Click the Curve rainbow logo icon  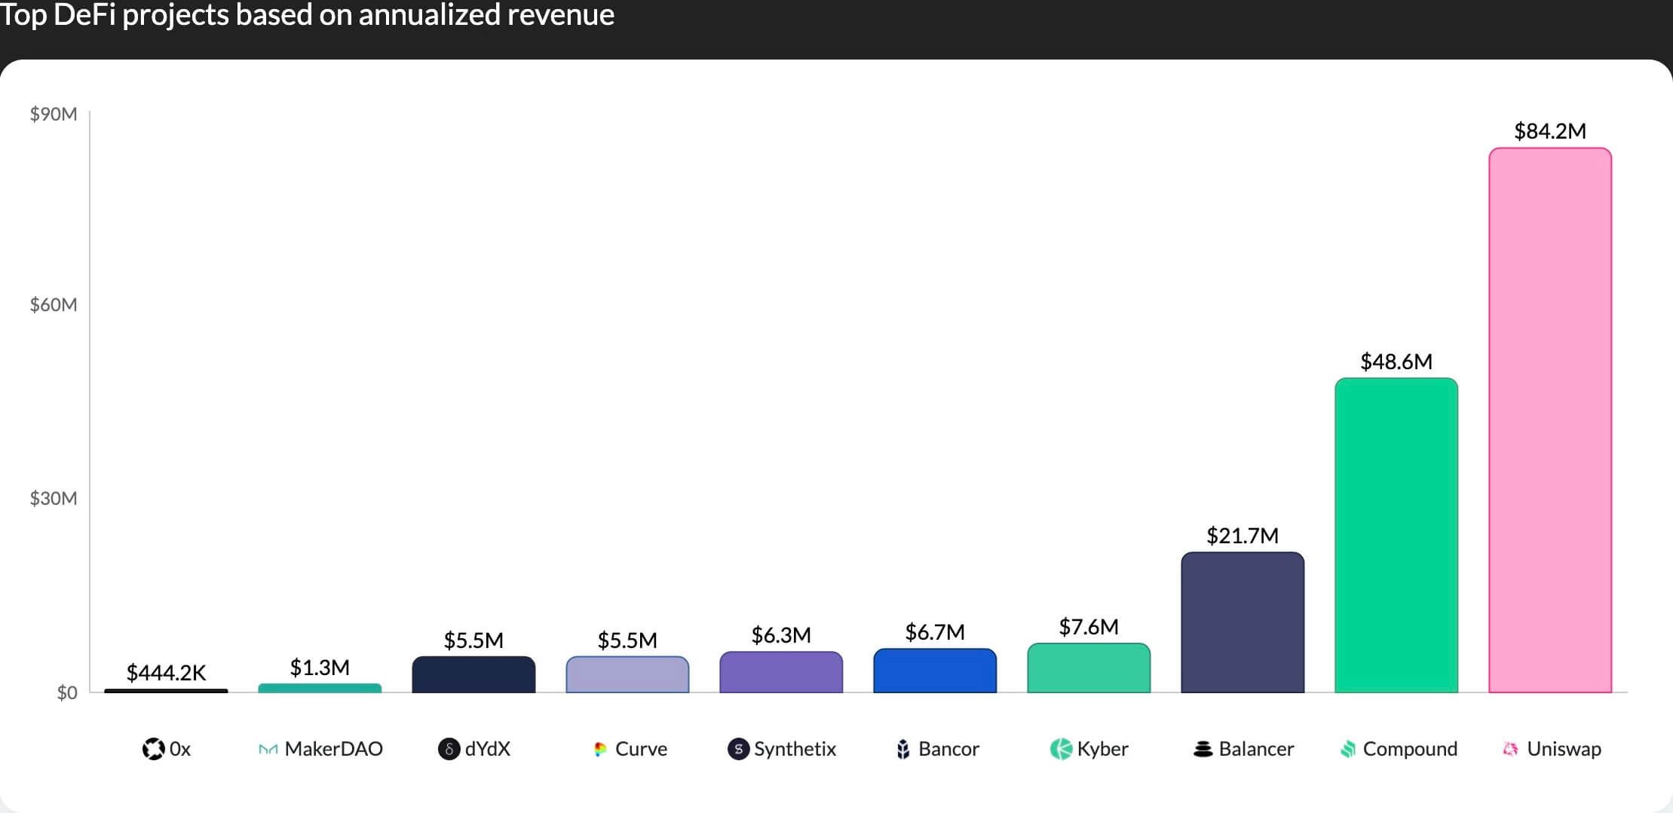pos(600,749)
